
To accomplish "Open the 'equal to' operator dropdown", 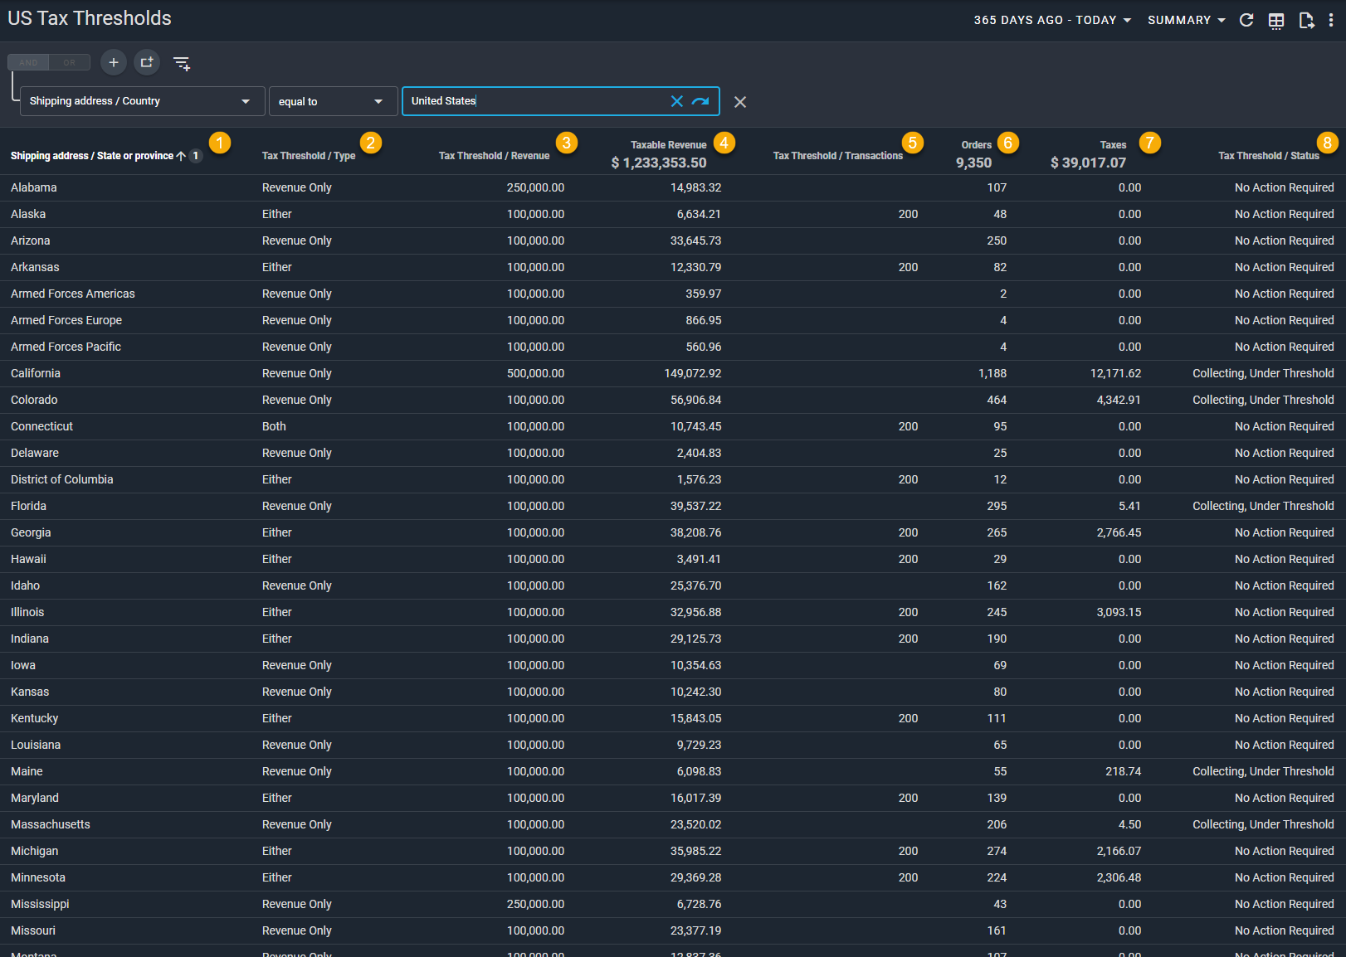I will point(332,101).
